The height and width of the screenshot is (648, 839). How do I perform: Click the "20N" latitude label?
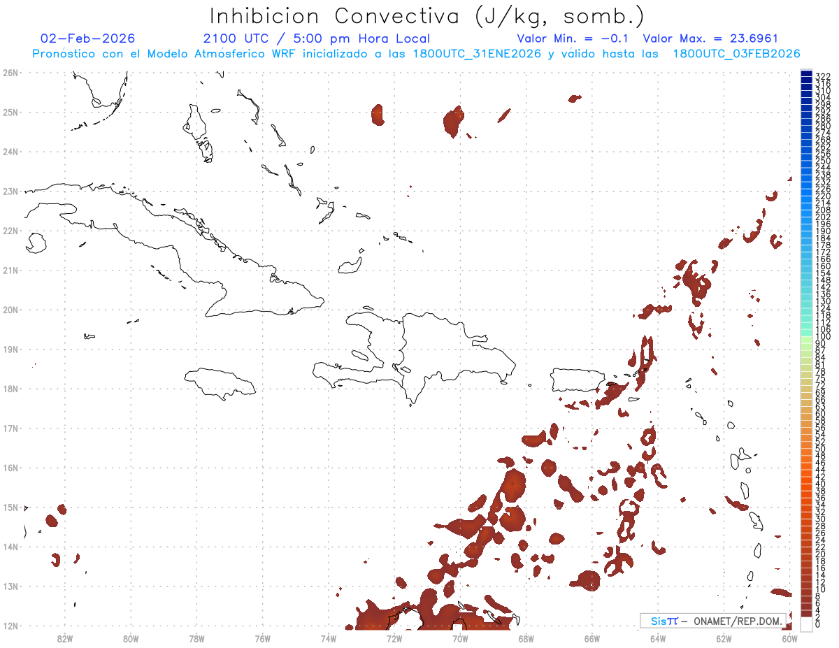[x=10, y=310]
